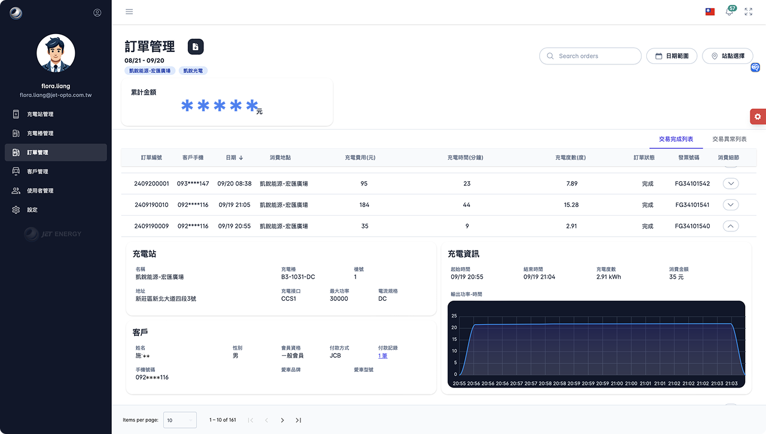Open the Taiwan flag language selector

pyautogui.click(x=710, y=11)
